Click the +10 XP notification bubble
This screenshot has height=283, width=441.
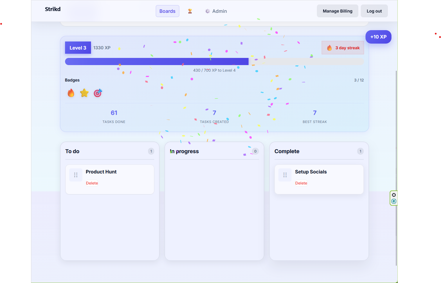(x=378, y=37)
